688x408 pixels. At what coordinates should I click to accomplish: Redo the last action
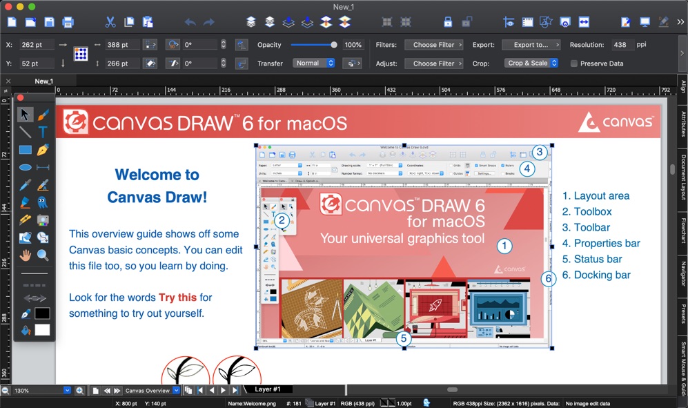(209, 22)
